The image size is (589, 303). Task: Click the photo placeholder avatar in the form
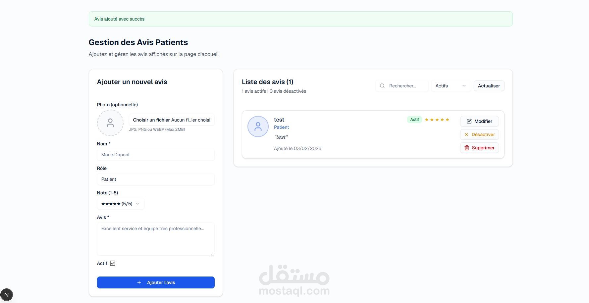click(x=110, y=123)
